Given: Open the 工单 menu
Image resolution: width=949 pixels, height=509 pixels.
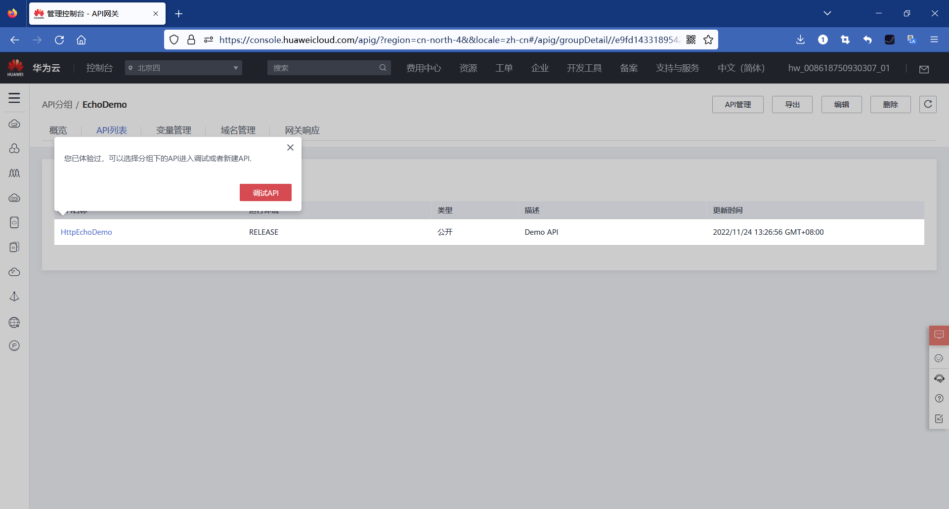Looking at the screenshot, I should pyautogui.click(x=504, y=68).
